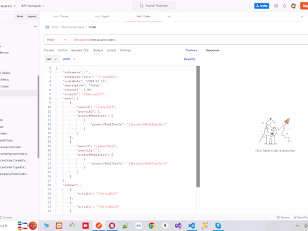
Task: Open the green pencil app in taskbar
Action: click(125, 225)
